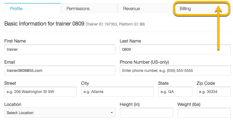Click the Trainer ID and Platform ID text

[x=115, y=24]
